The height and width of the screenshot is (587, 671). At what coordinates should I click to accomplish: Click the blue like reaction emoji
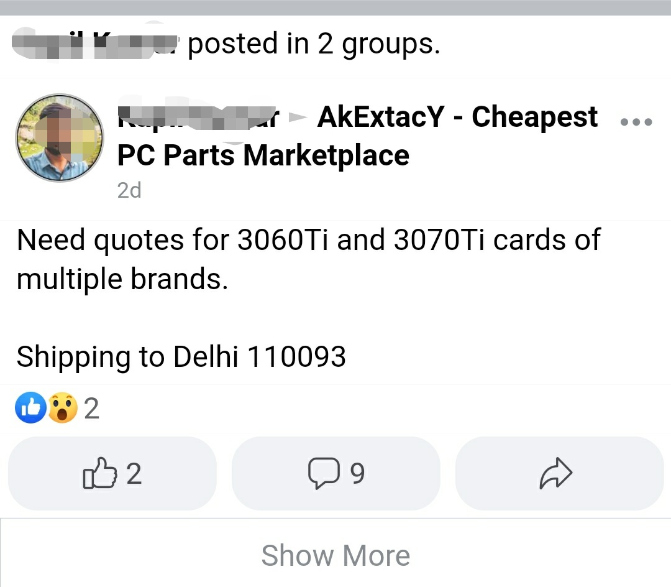point(31,407)
